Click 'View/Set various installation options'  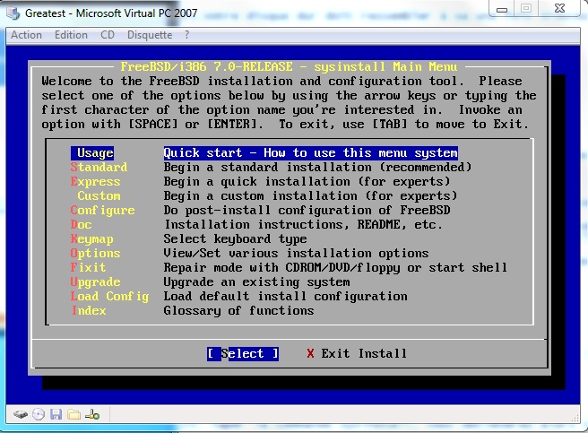pyautogui.click(x=297, y=253)
